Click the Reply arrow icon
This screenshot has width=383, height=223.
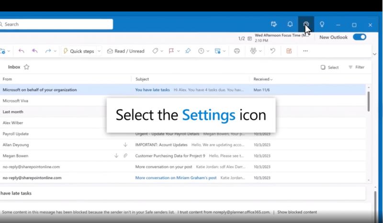pyautogui.click(x=21, y=51)
